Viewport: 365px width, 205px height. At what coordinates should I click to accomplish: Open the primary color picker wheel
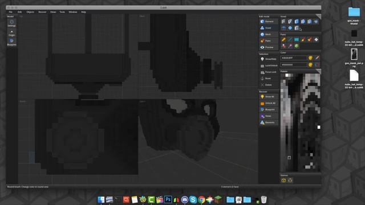coord(310,58)
